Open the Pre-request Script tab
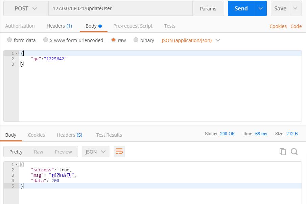Viewport: 307px width, 204px height. (x=133, y=26)
